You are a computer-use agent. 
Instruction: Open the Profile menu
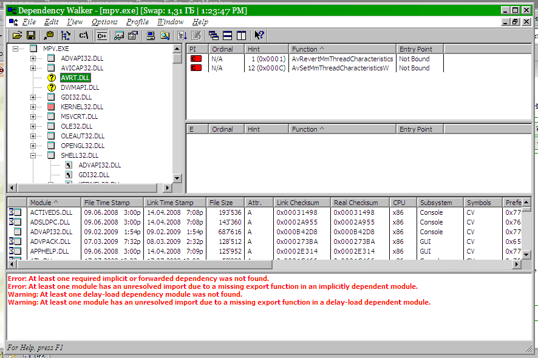pos(137,22)
